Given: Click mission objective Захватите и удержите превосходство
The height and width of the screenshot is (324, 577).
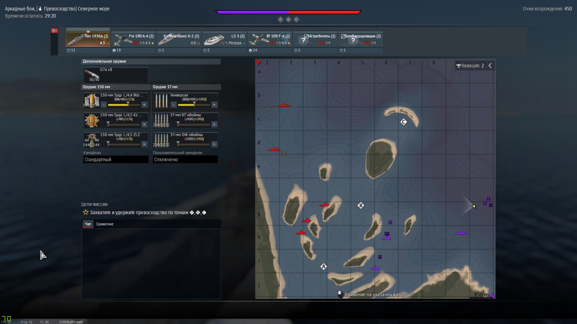Looking at the screenshot, I should point(144,212).
